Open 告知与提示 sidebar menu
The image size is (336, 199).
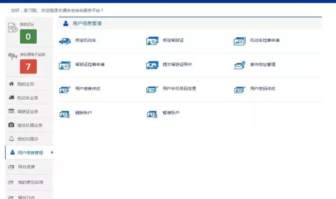click(x=29, y=139)
